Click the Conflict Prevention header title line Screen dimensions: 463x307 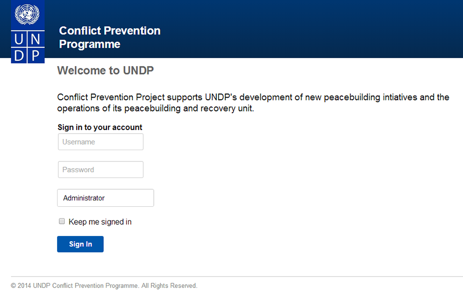pyautogui.click(x=110, y=31)
